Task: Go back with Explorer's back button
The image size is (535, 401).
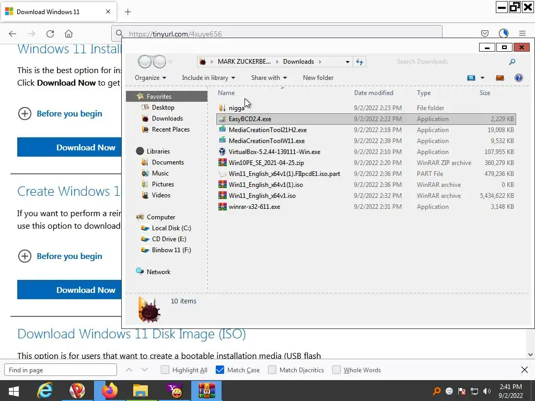Action: (x=145, y=62)
